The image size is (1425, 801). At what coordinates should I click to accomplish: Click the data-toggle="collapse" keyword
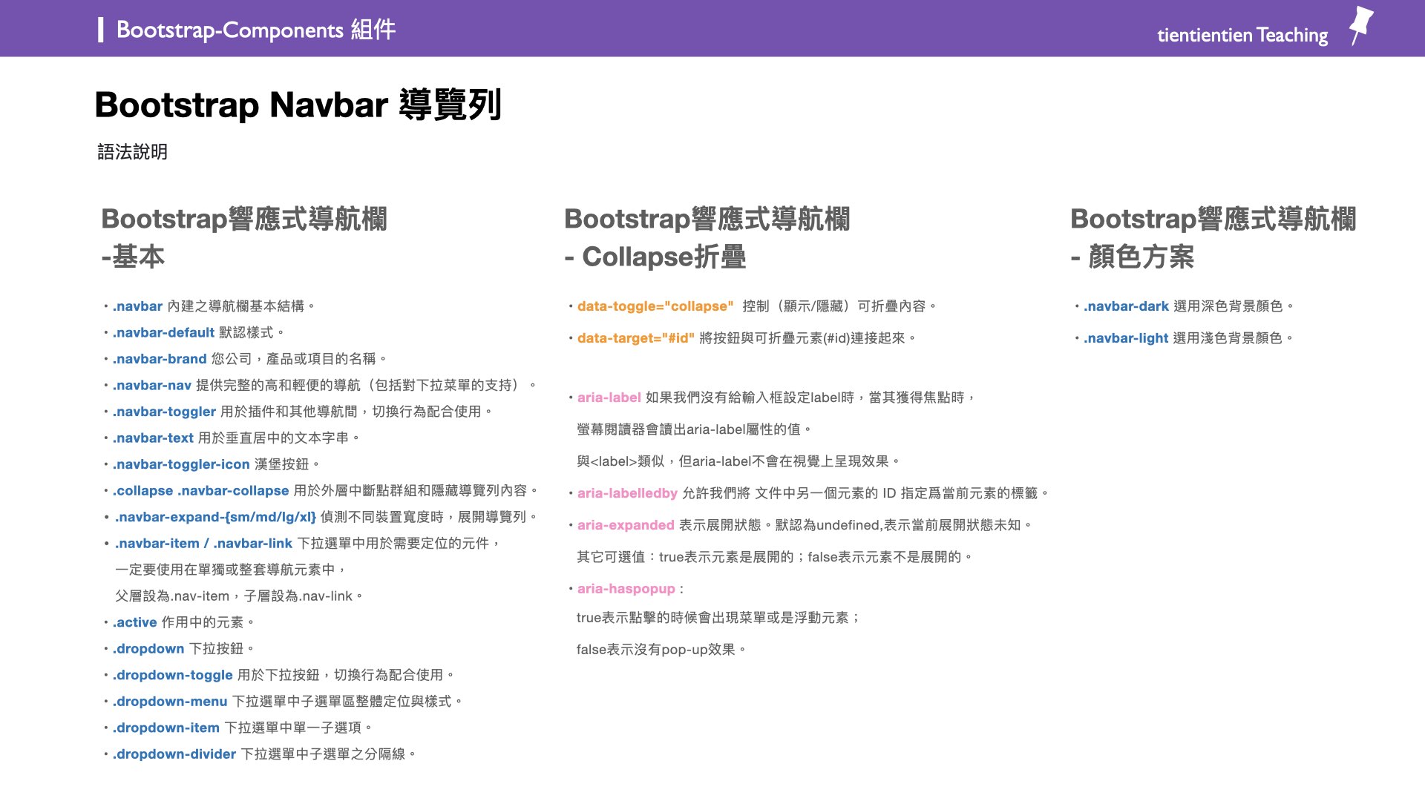(x=656, y=306)
